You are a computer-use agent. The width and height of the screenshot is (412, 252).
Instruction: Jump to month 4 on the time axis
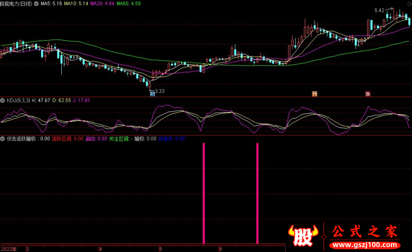(x=100, y=249)
